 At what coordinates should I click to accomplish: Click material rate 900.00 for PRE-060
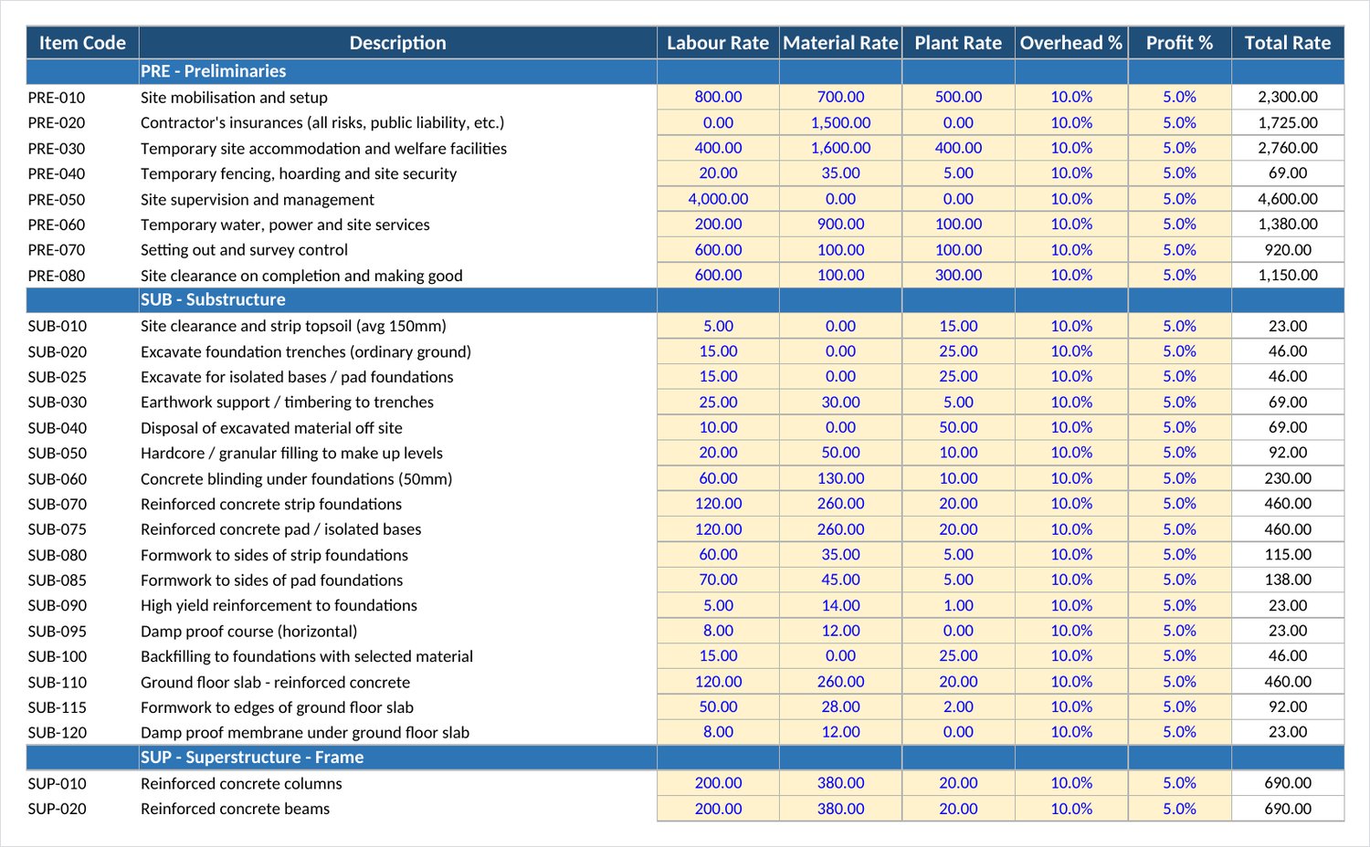point(840,224)
